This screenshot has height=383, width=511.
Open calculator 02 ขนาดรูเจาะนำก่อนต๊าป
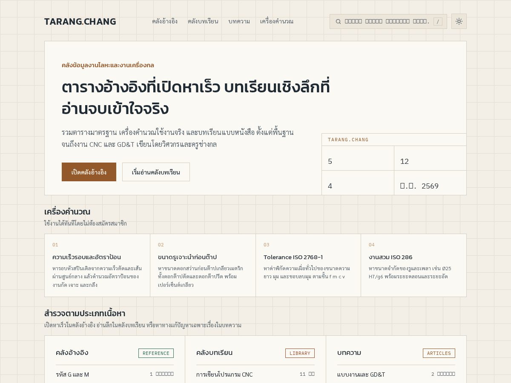(203, 265)
